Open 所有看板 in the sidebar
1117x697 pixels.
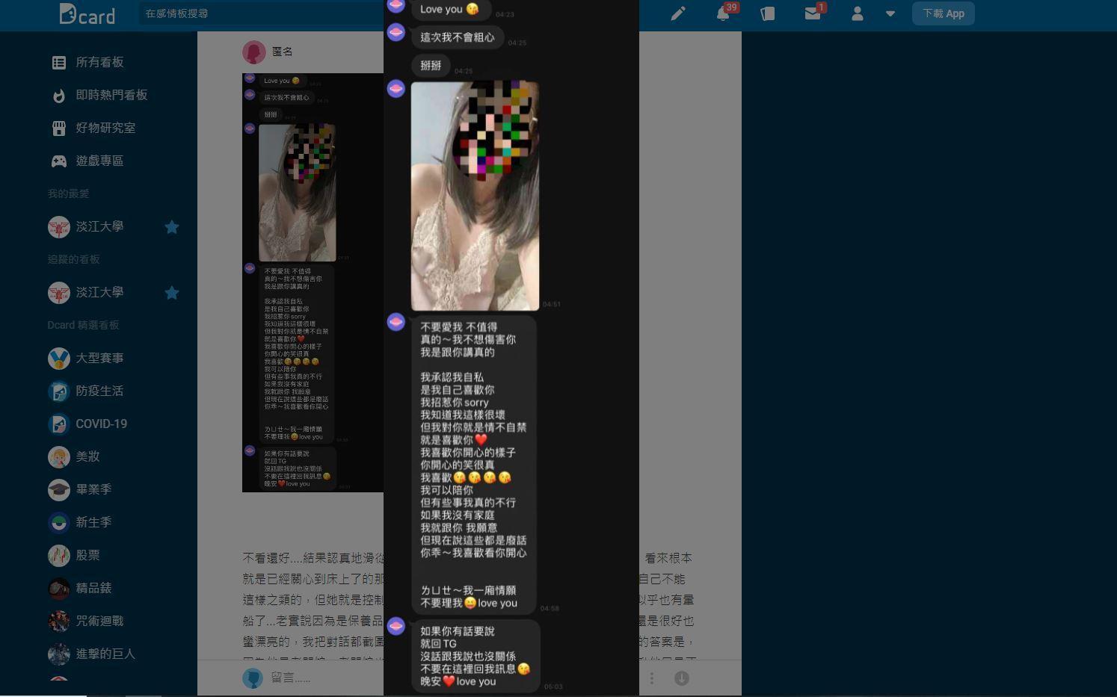point(99,62)
